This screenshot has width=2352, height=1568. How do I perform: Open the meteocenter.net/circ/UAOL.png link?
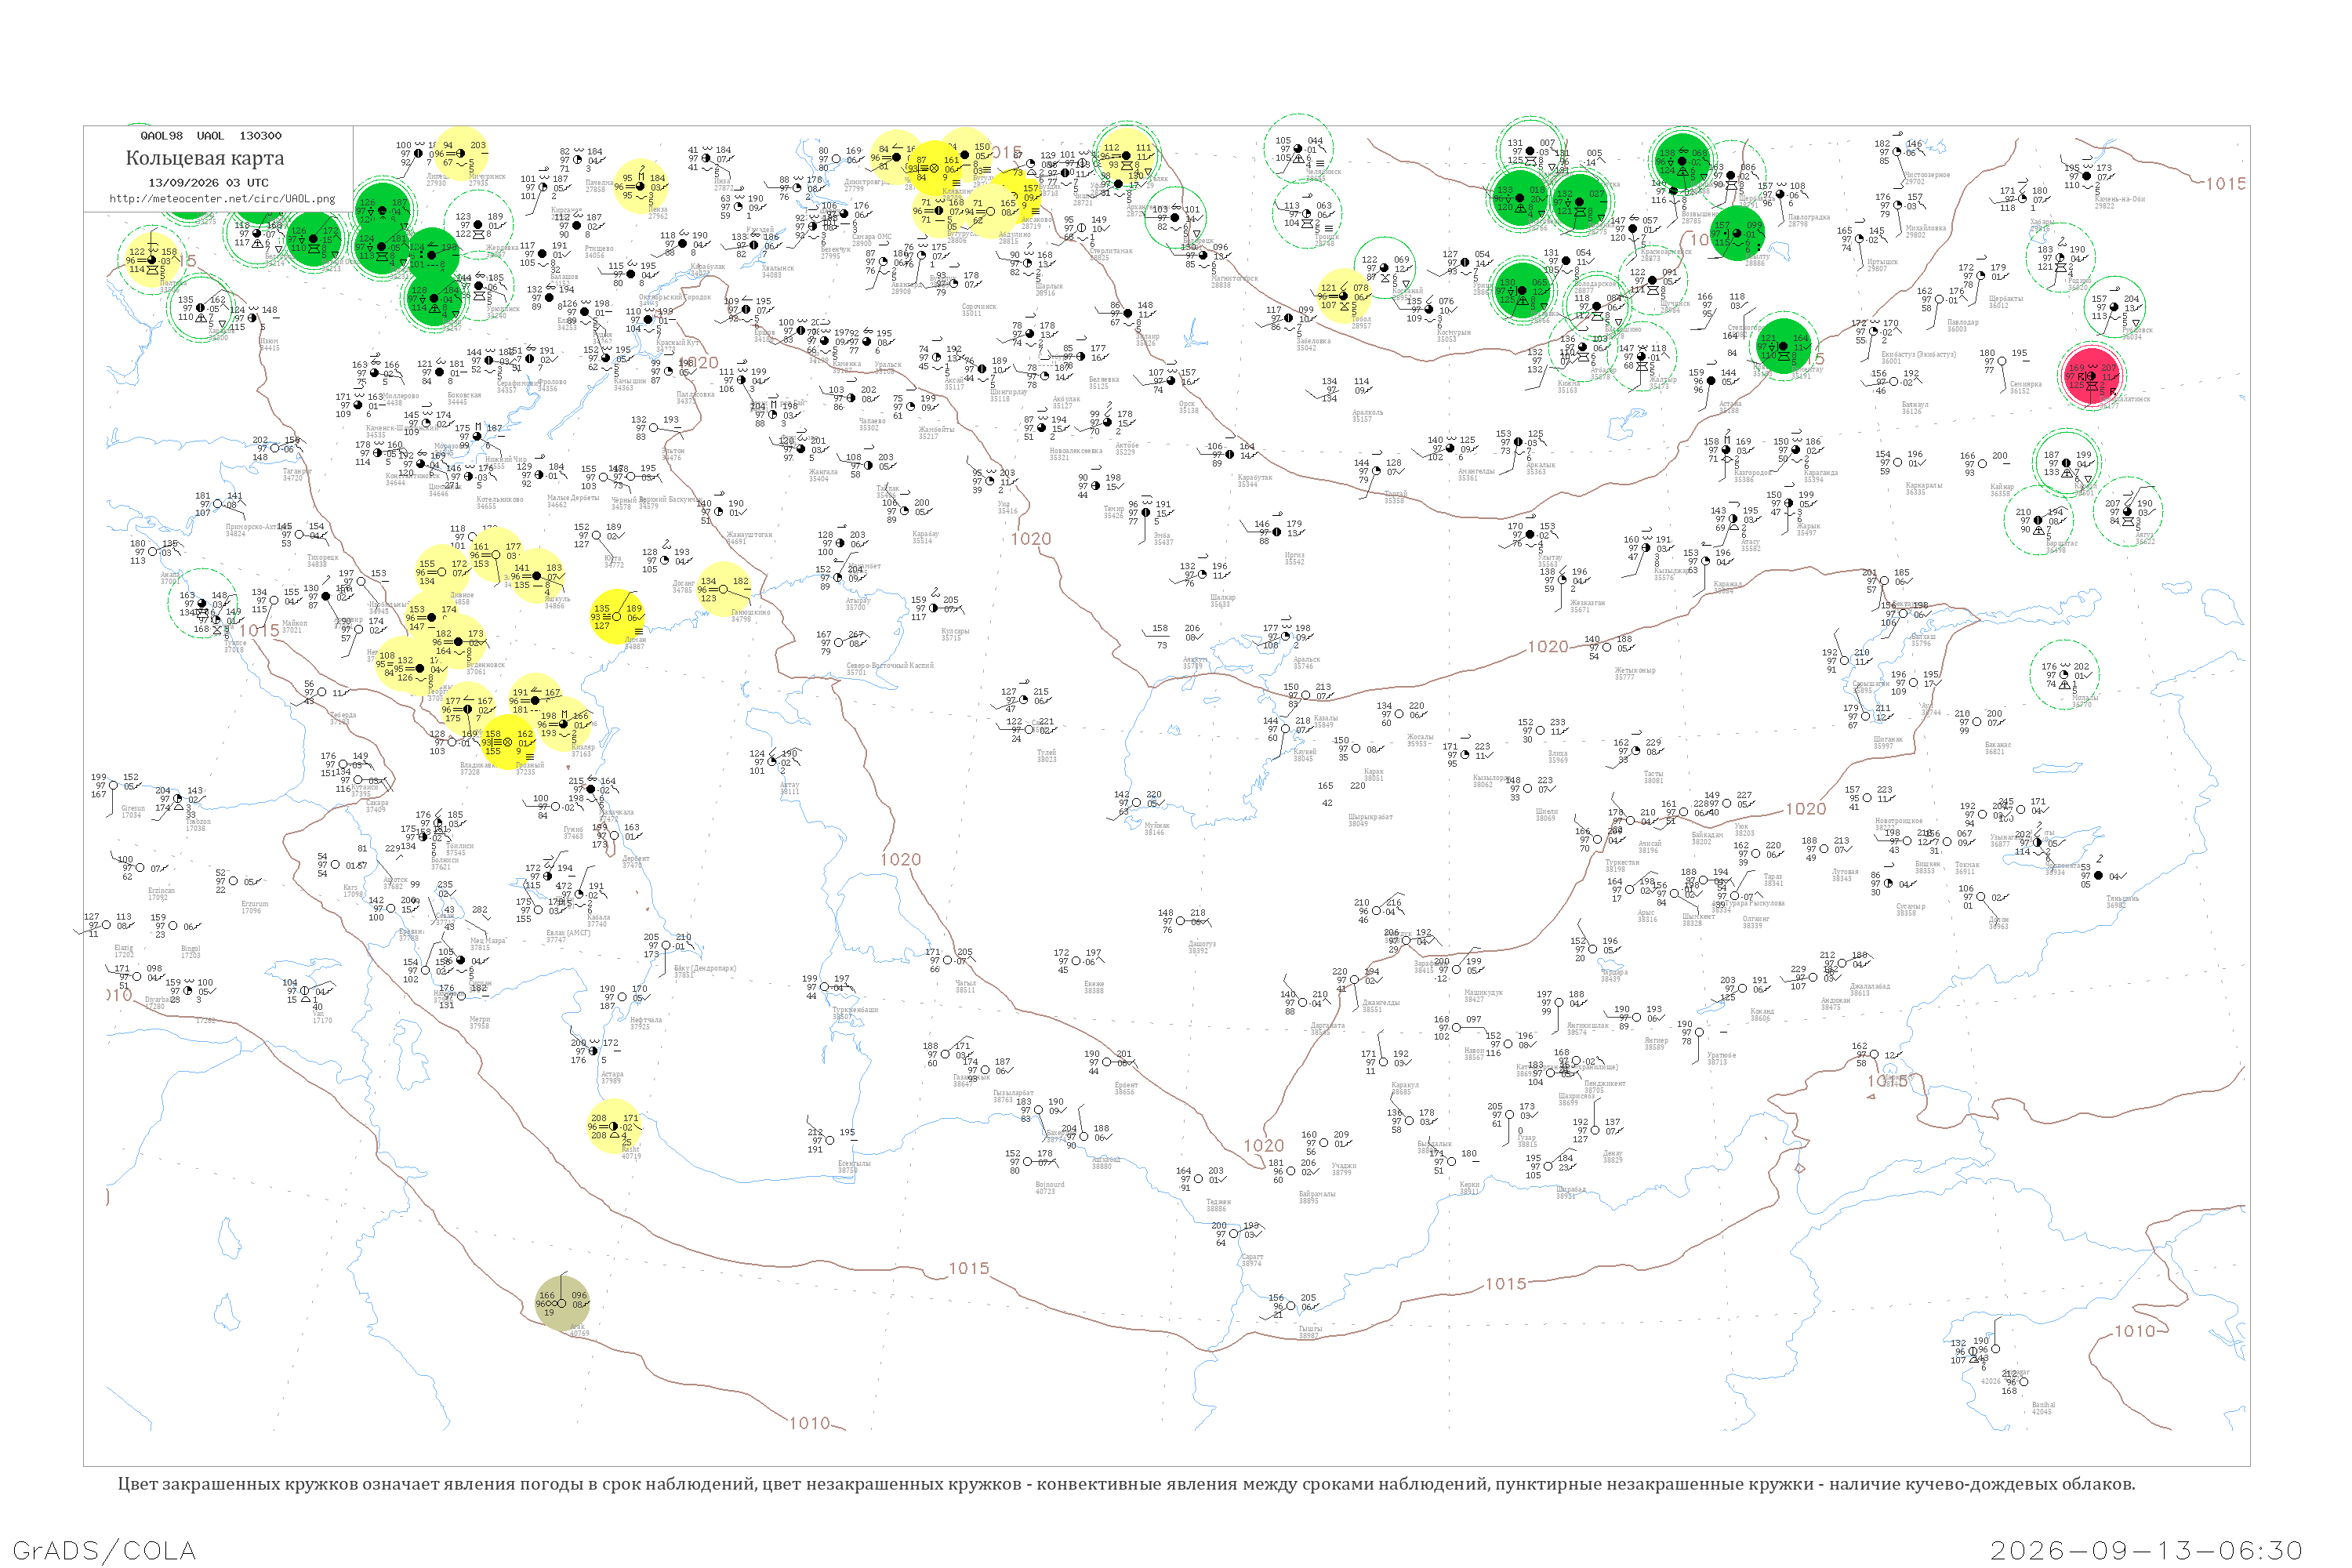coord(222,198)
